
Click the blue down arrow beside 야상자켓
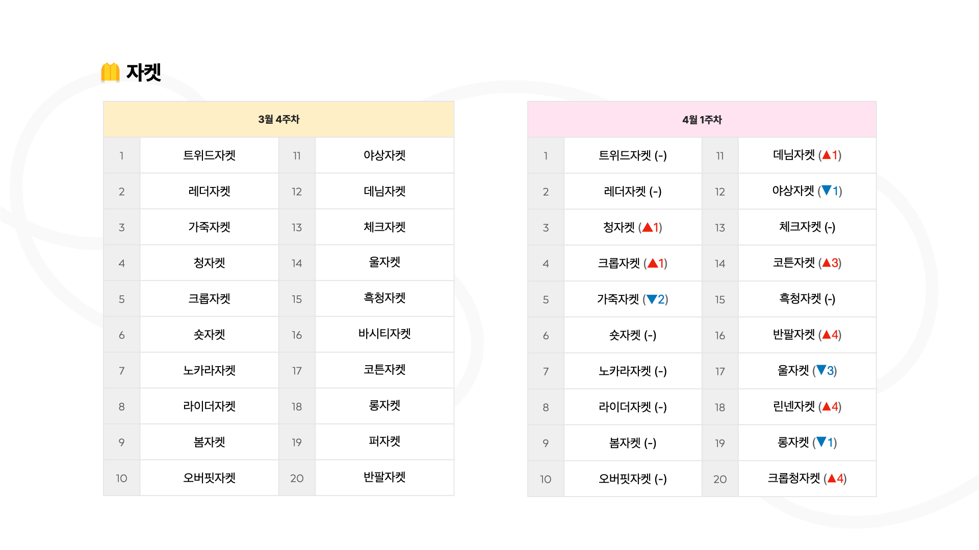tap(827, 190)
